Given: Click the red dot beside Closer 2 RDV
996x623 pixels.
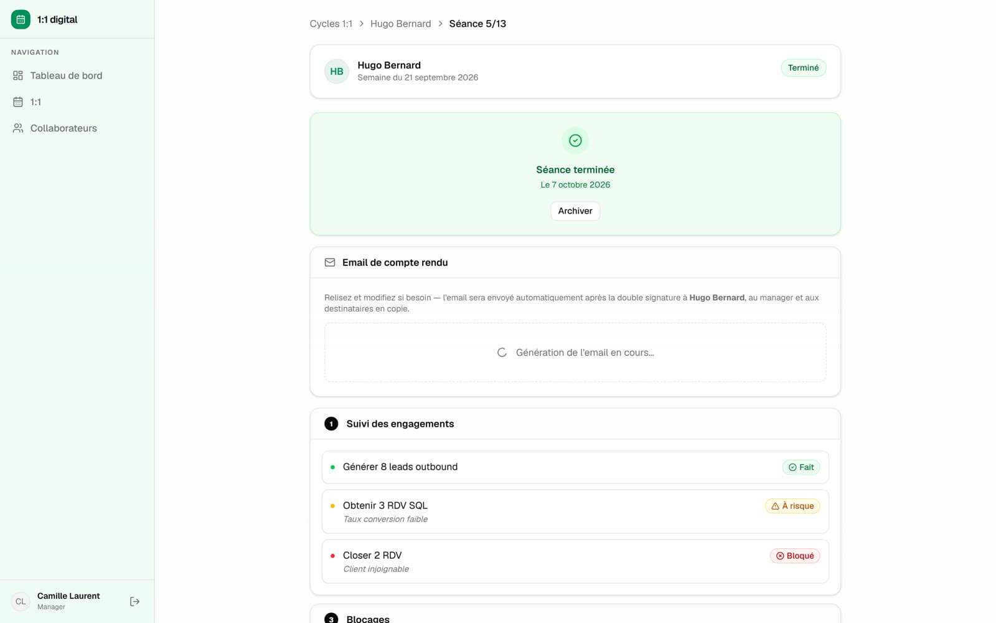Looking at the screenshot, I should [x=332, y=556].
